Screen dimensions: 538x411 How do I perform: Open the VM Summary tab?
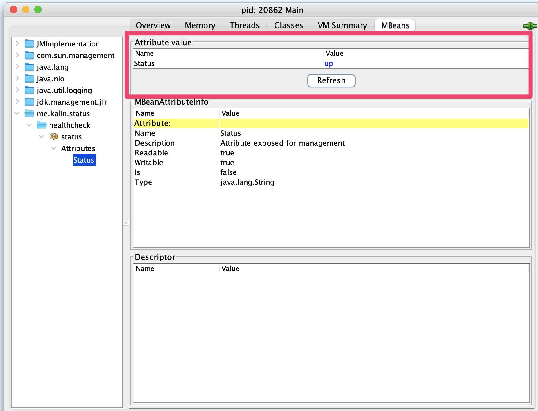(342, 25)
